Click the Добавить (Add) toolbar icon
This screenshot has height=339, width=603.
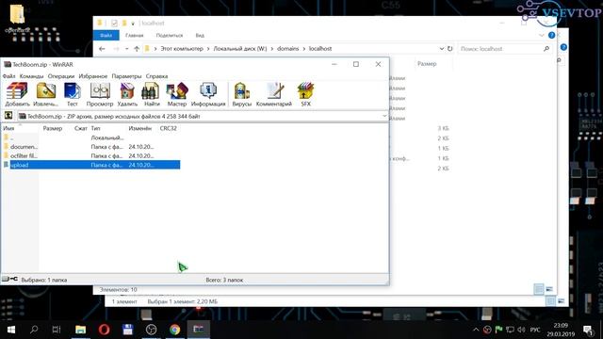tap(17, 94)
